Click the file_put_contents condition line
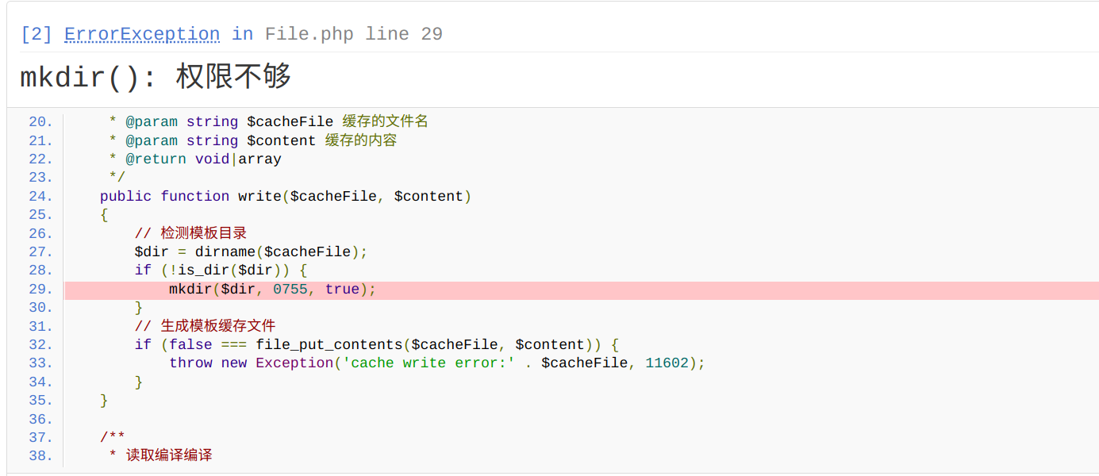 pos(376,344)
